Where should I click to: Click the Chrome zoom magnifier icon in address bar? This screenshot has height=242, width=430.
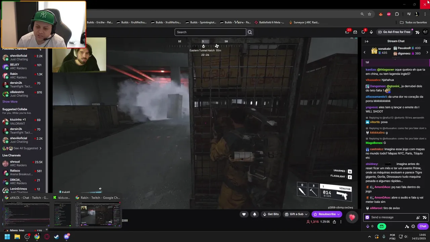tap(362, 14)
